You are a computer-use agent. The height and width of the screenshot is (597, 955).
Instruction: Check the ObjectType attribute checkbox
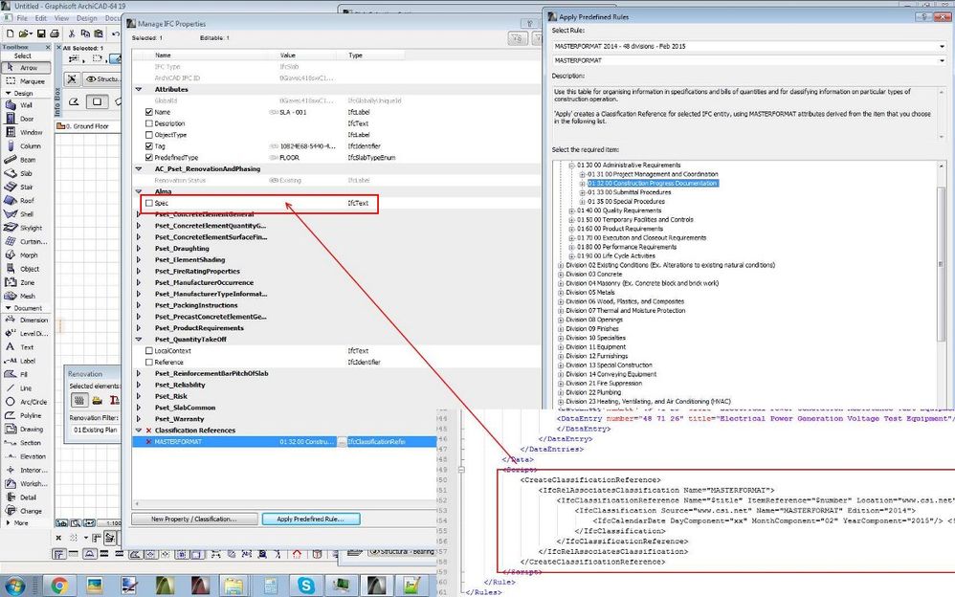[x=149, y=135]
